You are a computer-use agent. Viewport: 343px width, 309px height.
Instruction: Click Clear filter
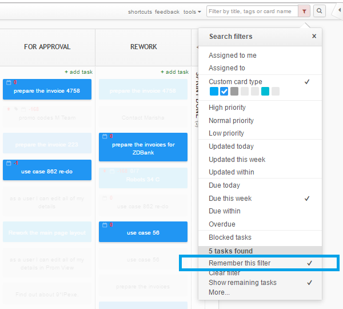click(225, 273)
